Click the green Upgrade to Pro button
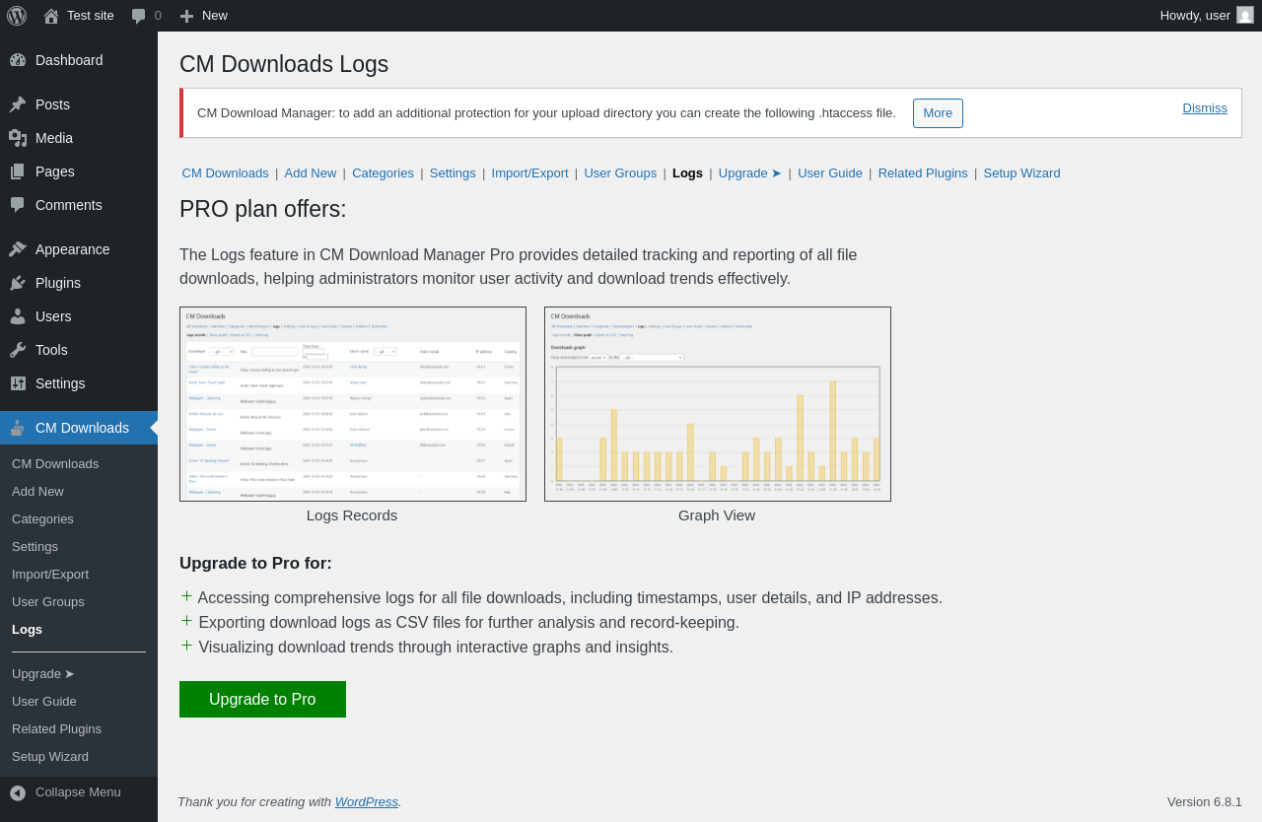Screen dimensions: 1262x822 pyautogui.click(x=262, y=699)
